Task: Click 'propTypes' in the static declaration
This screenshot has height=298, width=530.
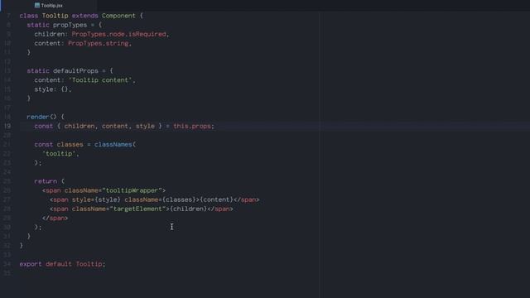Action: [x=70, y=25]
